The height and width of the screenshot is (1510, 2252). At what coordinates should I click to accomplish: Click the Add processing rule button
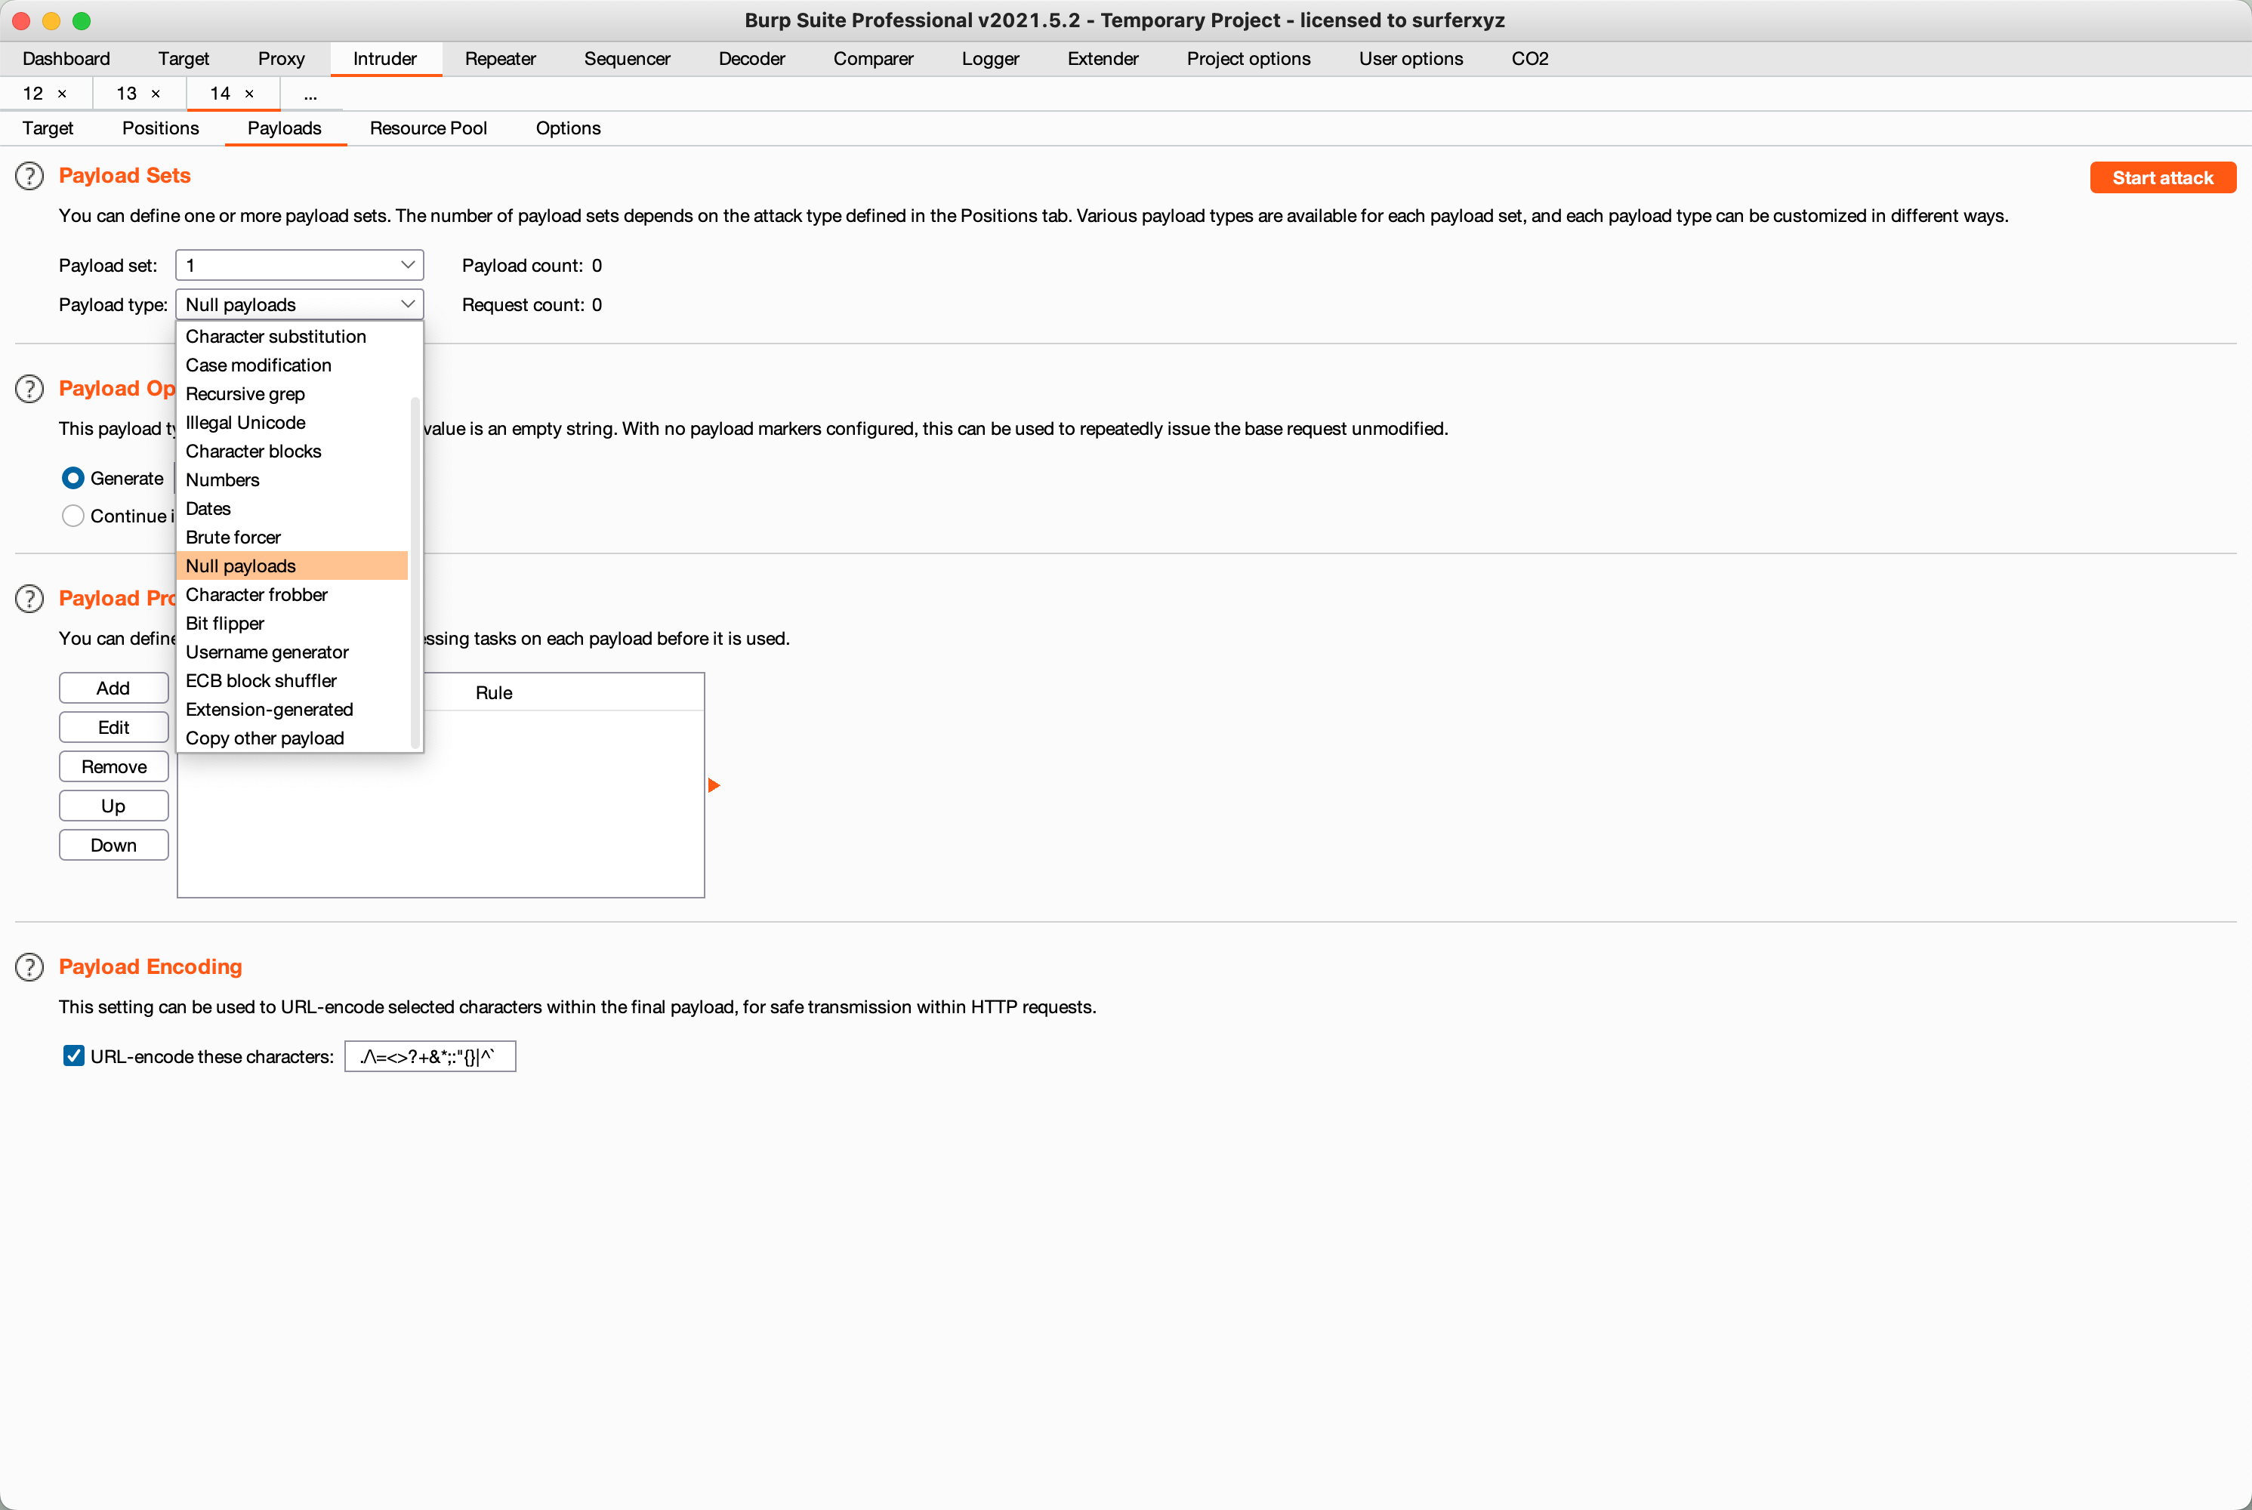(x=114, y=688)
